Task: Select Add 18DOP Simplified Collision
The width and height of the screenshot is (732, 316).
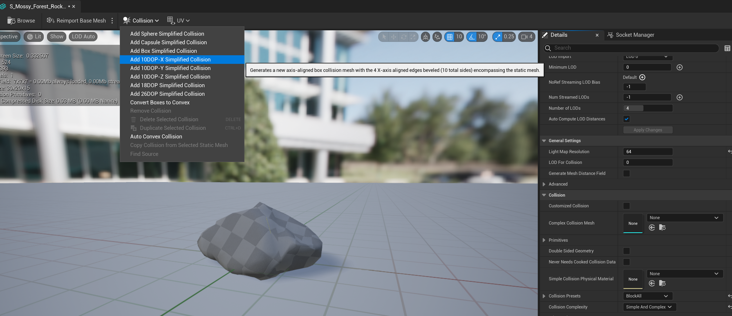Action: (x=167, y=85)
